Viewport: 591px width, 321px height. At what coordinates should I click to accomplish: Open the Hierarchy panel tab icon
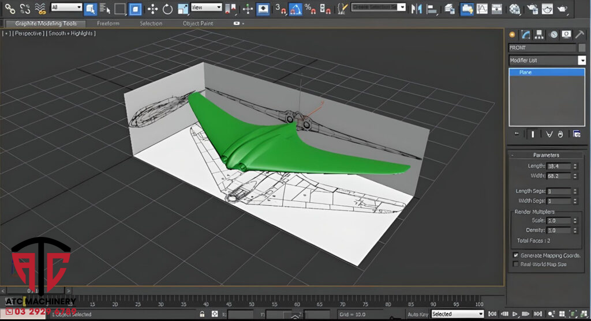(539, 34)
